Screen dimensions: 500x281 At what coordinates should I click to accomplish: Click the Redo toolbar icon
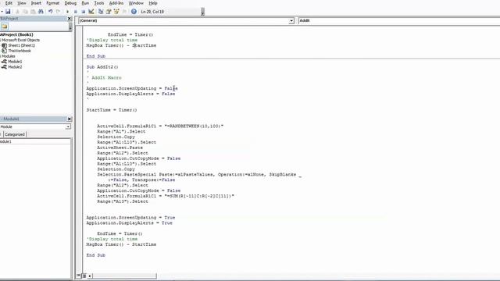(x=58, y=12)
